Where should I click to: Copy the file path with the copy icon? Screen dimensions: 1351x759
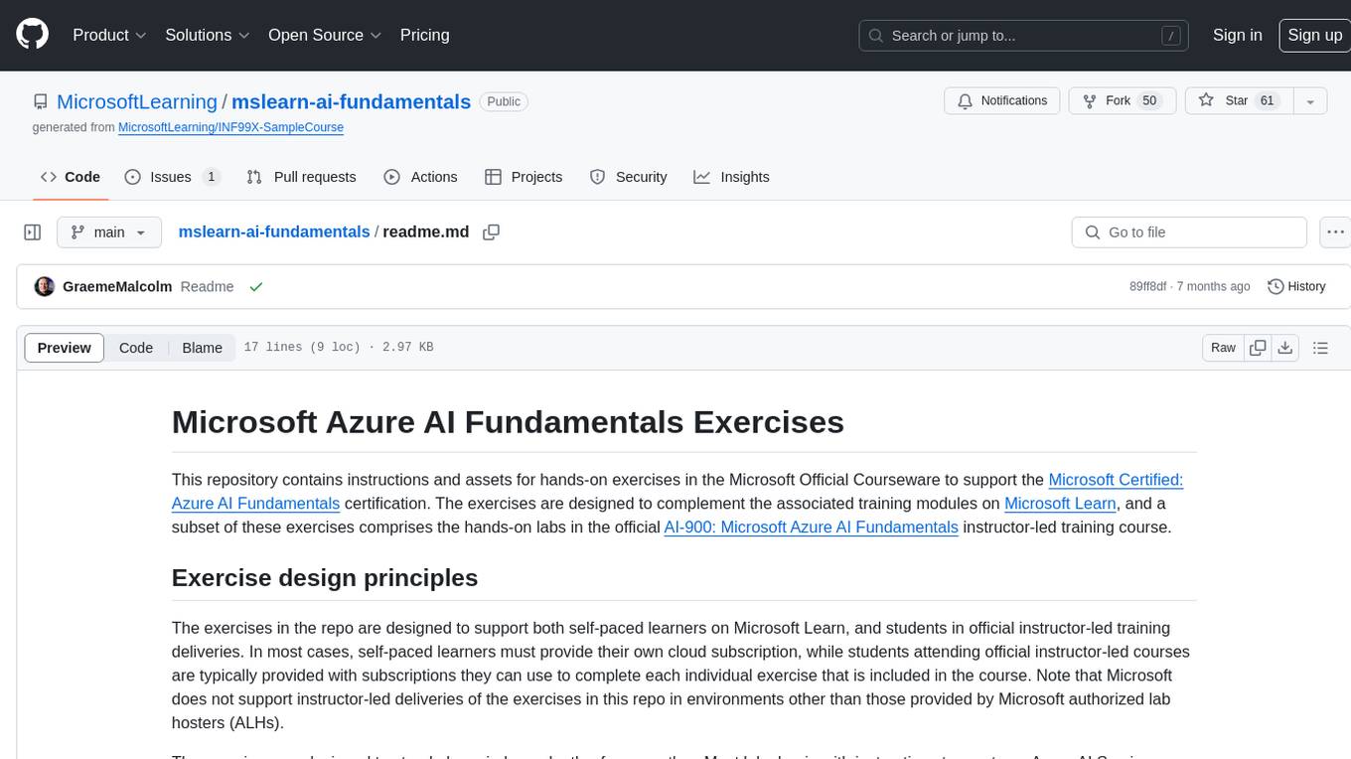click(491, 232)
